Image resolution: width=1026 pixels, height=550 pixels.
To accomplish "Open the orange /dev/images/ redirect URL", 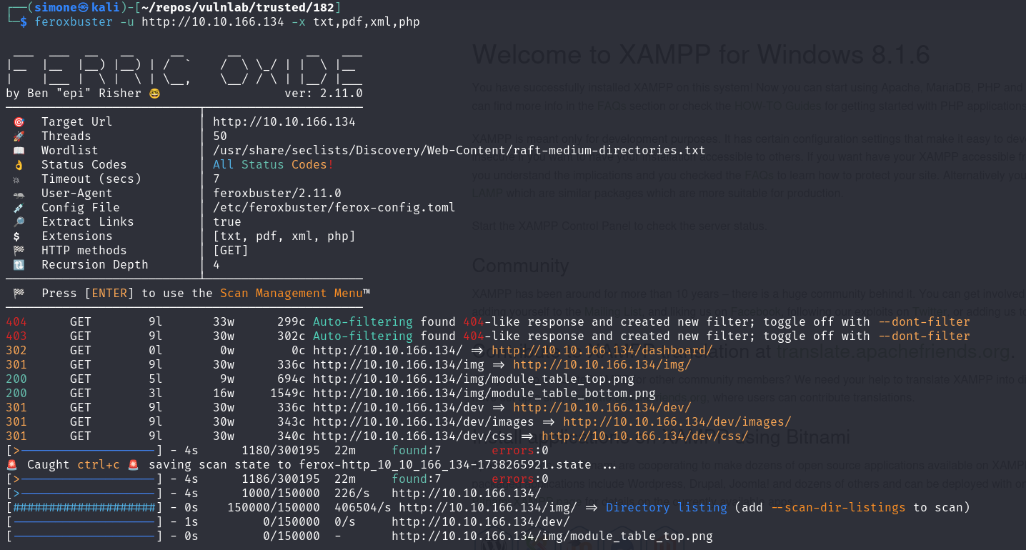I will coord(677,422).
